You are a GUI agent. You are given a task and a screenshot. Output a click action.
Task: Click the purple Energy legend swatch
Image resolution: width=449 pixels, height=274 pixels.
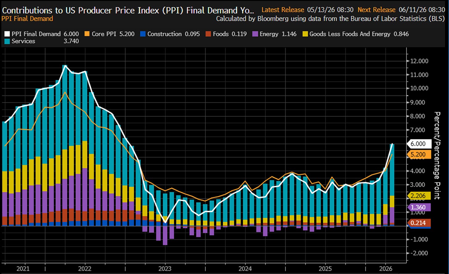coord(255,34)
